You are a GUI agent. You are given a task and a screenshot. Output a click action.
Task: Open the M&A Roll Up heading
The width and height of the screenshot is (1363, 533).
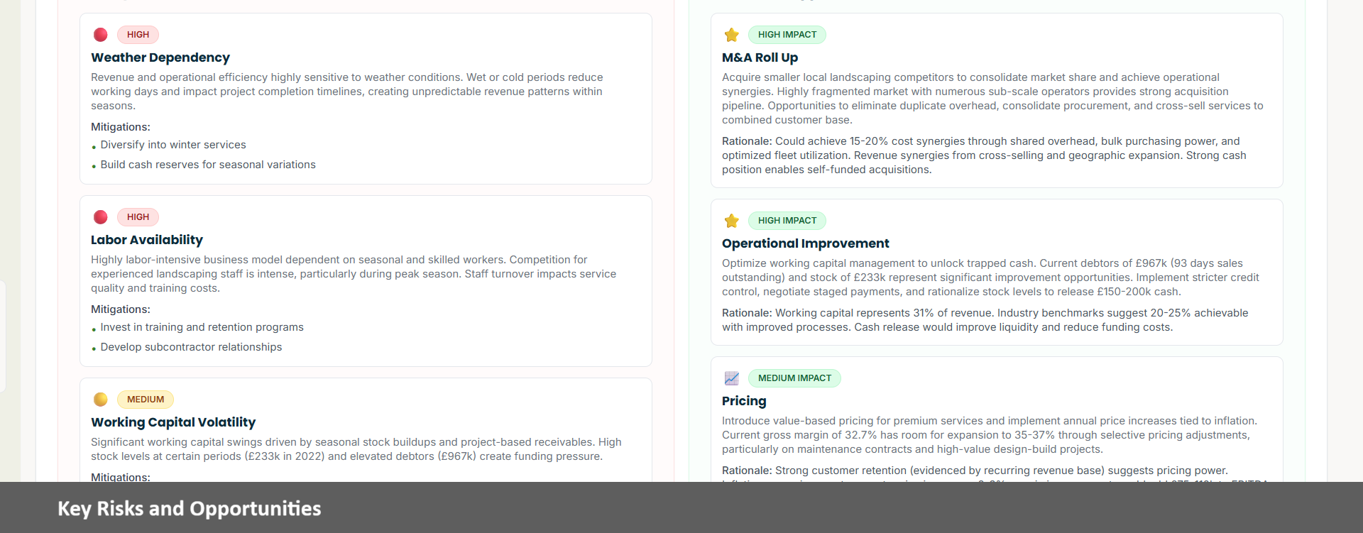pos(760,57)
